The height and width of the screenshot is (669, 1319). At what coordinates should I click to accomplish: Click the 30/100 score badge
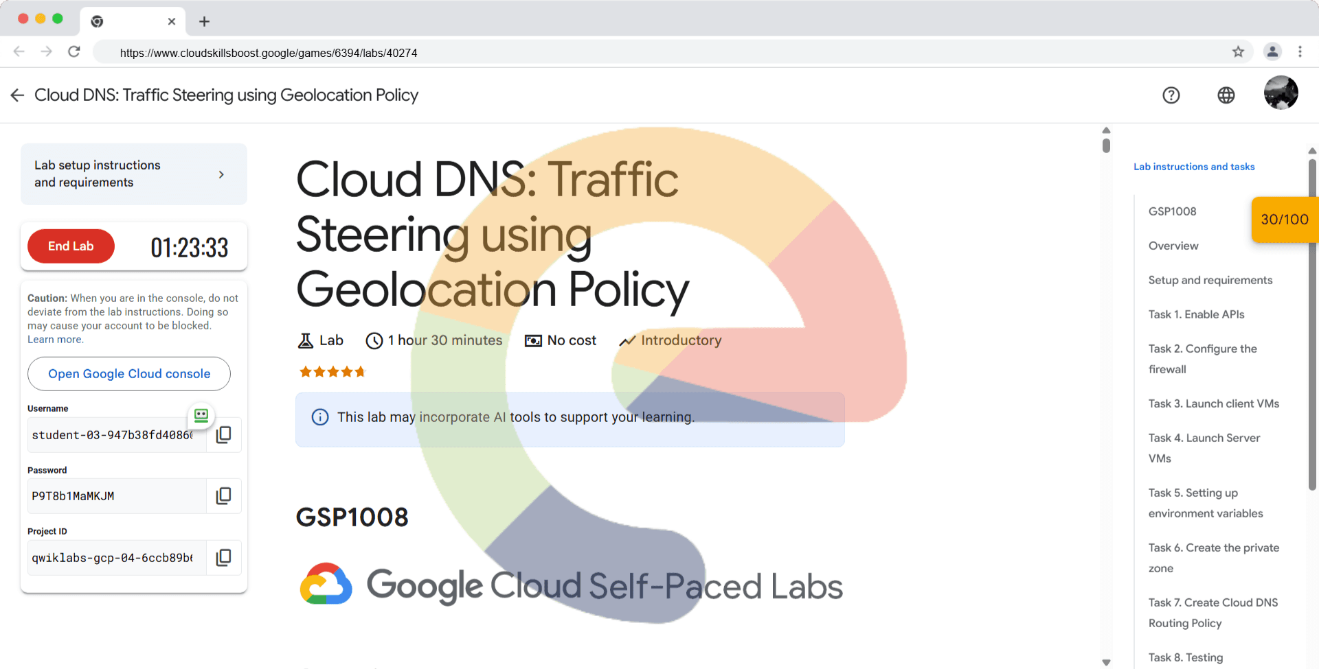click(x=1285, y=220)
